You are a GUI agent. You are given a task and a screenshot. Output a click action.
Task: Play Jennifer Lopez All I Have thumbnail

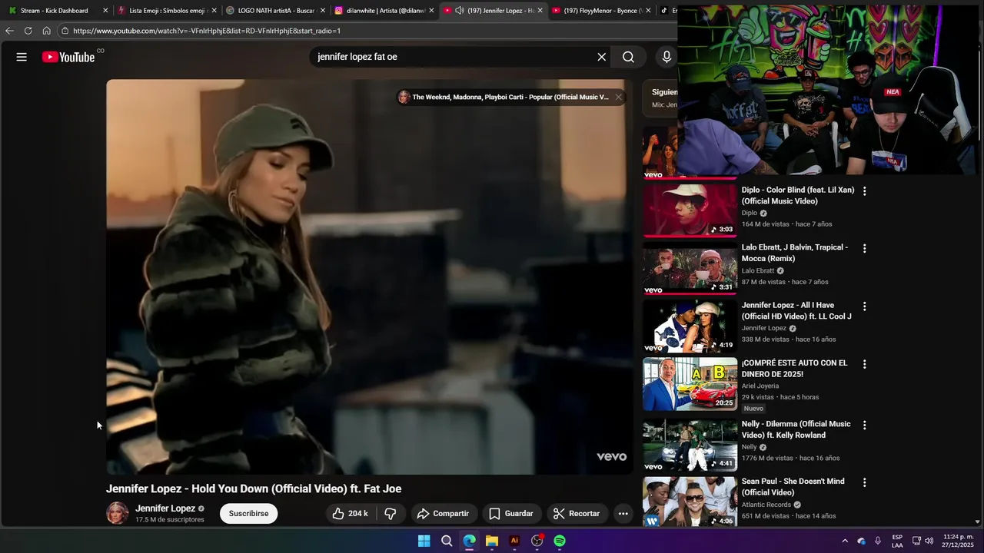tap(690, 326)
